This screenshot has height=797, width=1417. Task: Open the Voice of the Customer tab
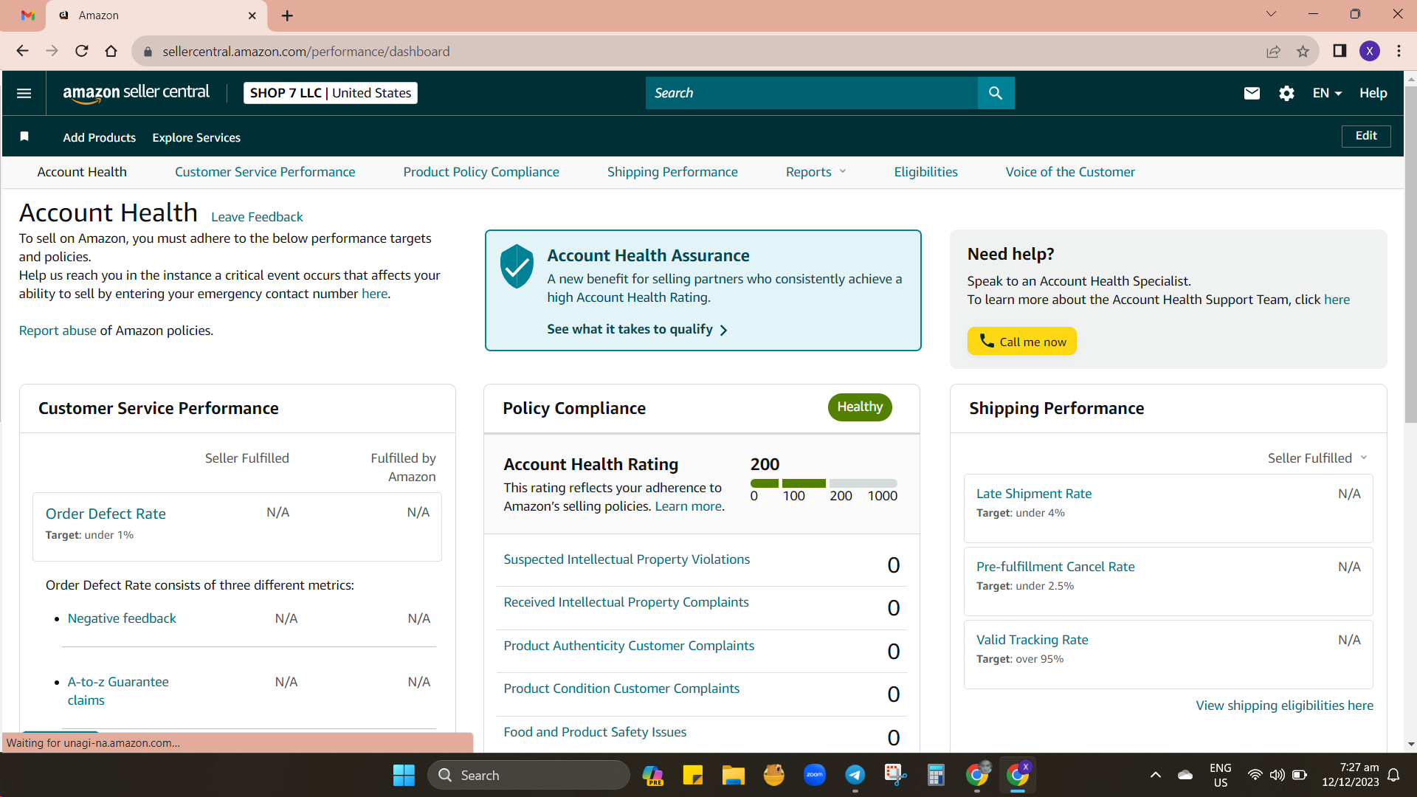point(1070,172)
